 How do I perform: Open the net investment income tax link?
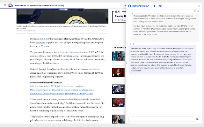(70, 52)
